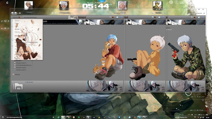
Task: Click the third character dock icon
Action: click(x=122, y=5)
